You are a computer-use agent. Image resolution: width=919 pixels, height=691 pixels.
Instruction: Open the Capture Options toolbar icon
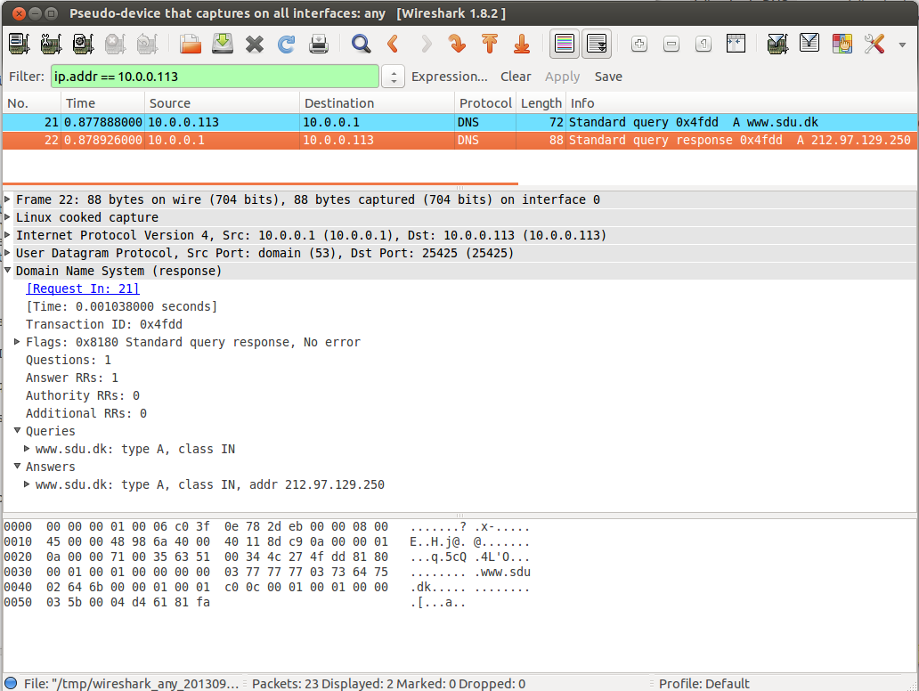51,44
